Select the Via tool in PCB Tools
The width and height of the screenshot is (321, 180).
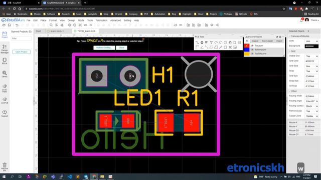(x=206, y=42)
